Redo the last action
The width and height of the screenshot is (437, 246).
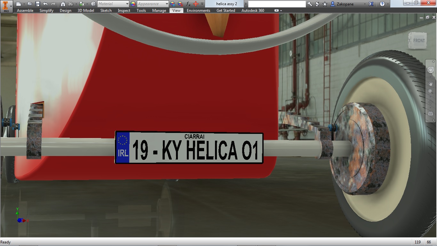tap(53, 4)
